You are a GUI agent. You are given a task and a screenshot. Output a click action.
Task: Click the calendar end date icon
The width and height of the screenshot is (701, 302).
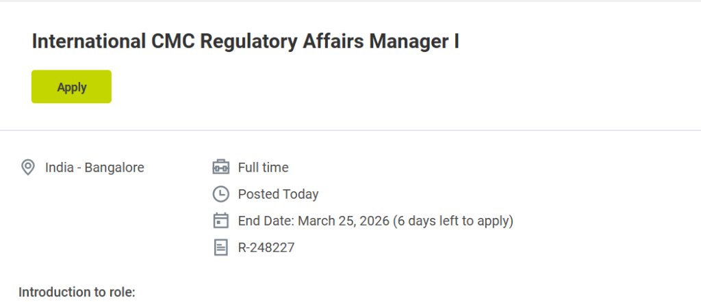[220, 221]
